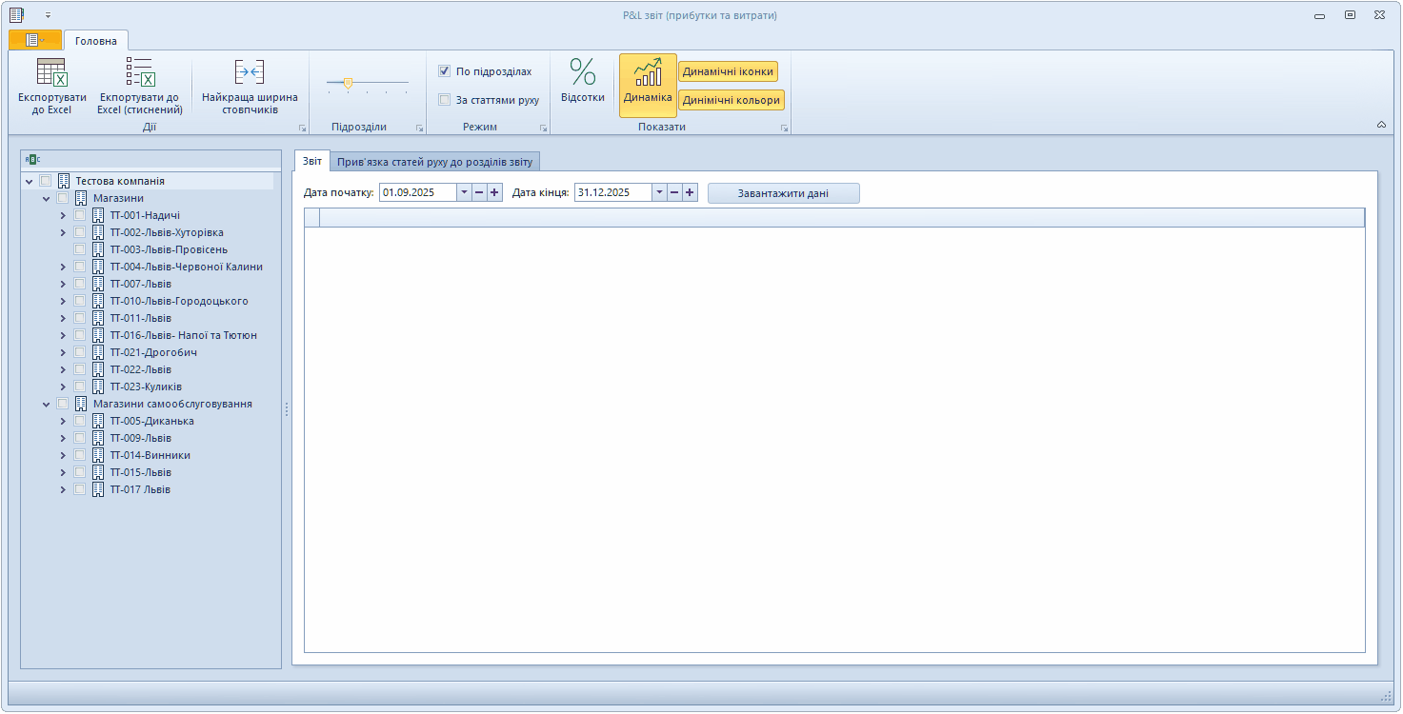This screenshot has width=1403, height=714.
Task: Enable the За статтями руху checkbox
Action: click(444, 100)
